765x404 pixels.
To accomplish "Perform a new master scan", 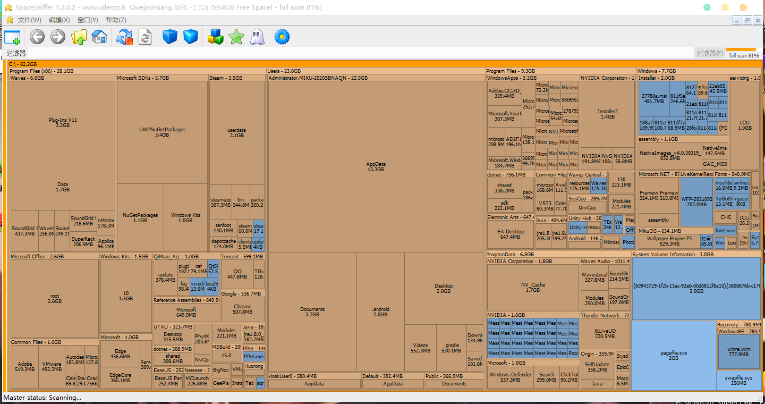I will [145, 37].
